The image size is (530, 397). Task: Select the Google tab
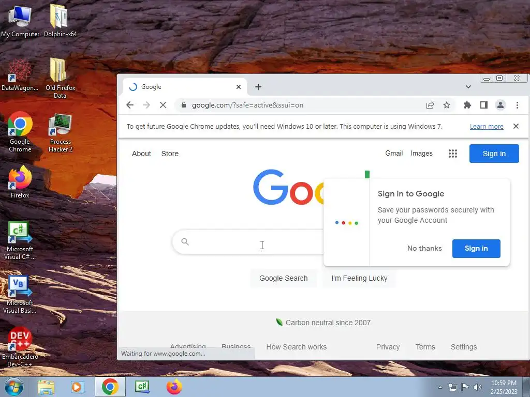[184, 87]
